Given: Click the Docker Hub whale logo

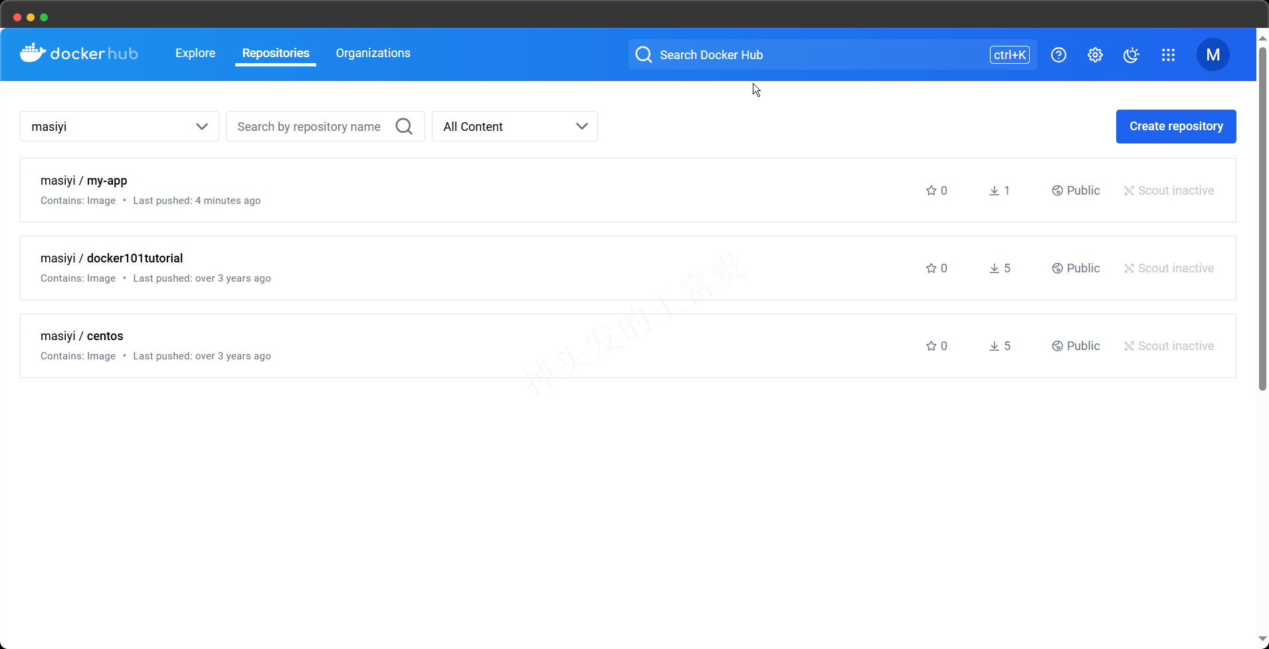Looking at the screenshot, I should pyautogui.click(x=33, y=53).
